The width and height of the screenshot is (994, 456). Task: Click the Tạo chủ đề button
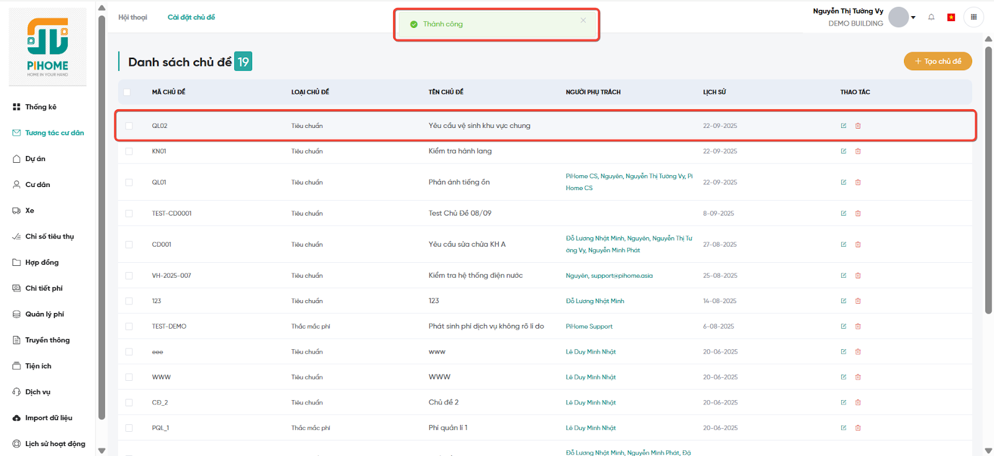click(x=937, y=62)
